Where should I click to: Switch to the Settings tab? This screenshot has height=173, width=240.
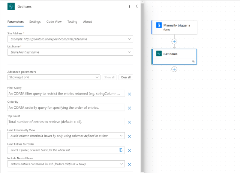tap(35, 22)
